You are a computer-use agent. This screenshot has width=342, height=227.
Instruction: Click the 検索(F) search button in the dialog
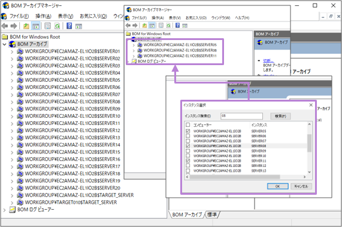point(280,116)
